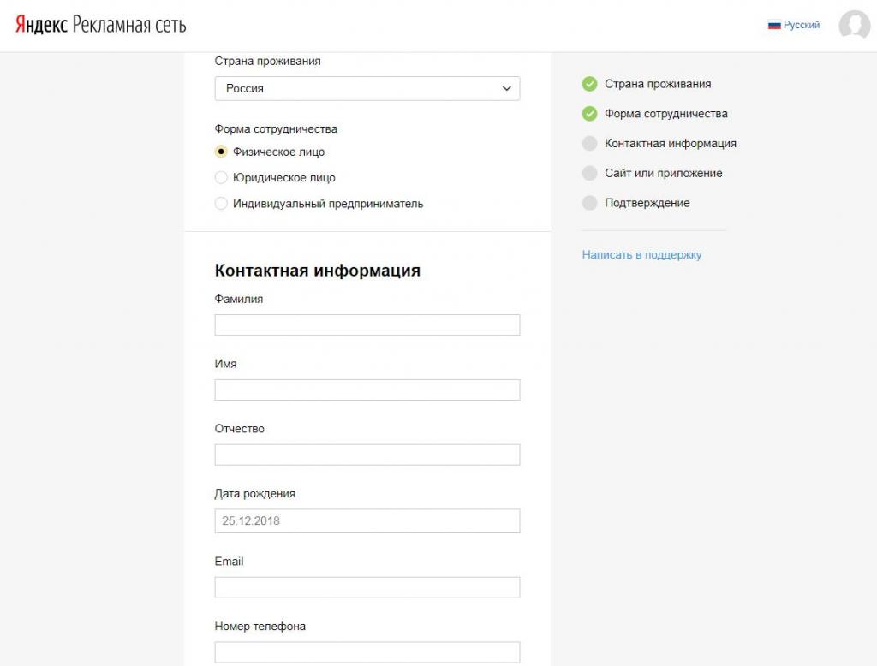This screenshot has width=877, height=666.
Task: Open the user profile avatar
Action: point(854,26)
